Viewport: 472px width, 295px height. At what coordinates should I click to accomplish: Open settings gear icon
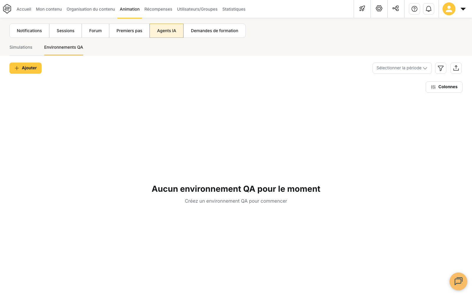379,9
